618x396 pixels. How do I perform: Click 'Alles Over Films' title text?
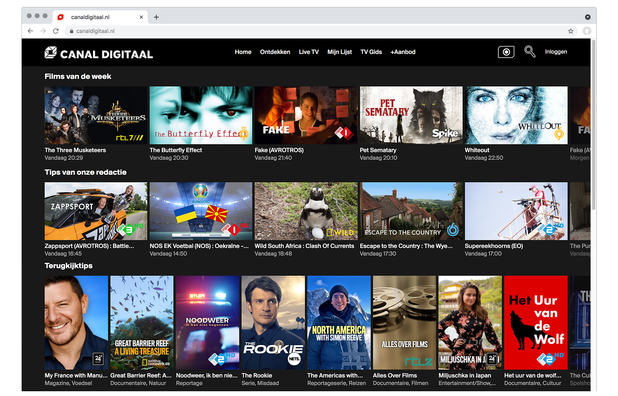coord(395,375)
